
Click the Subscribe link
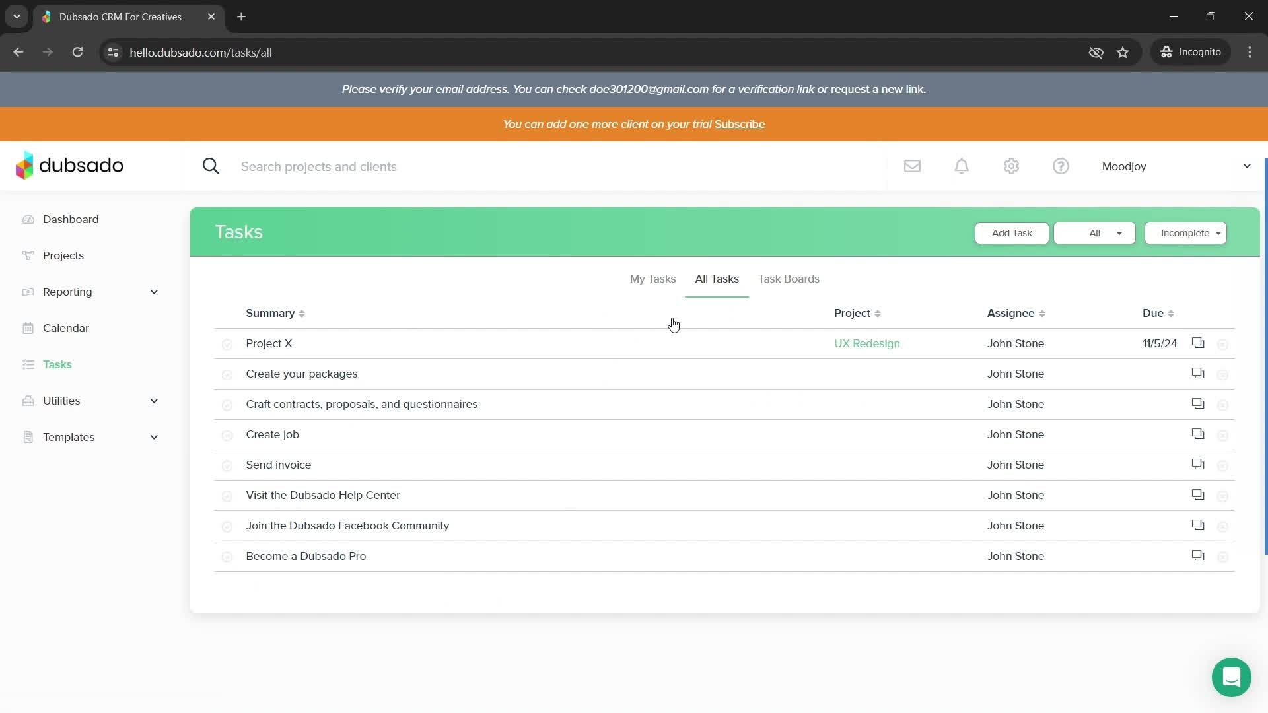(740, 124)
